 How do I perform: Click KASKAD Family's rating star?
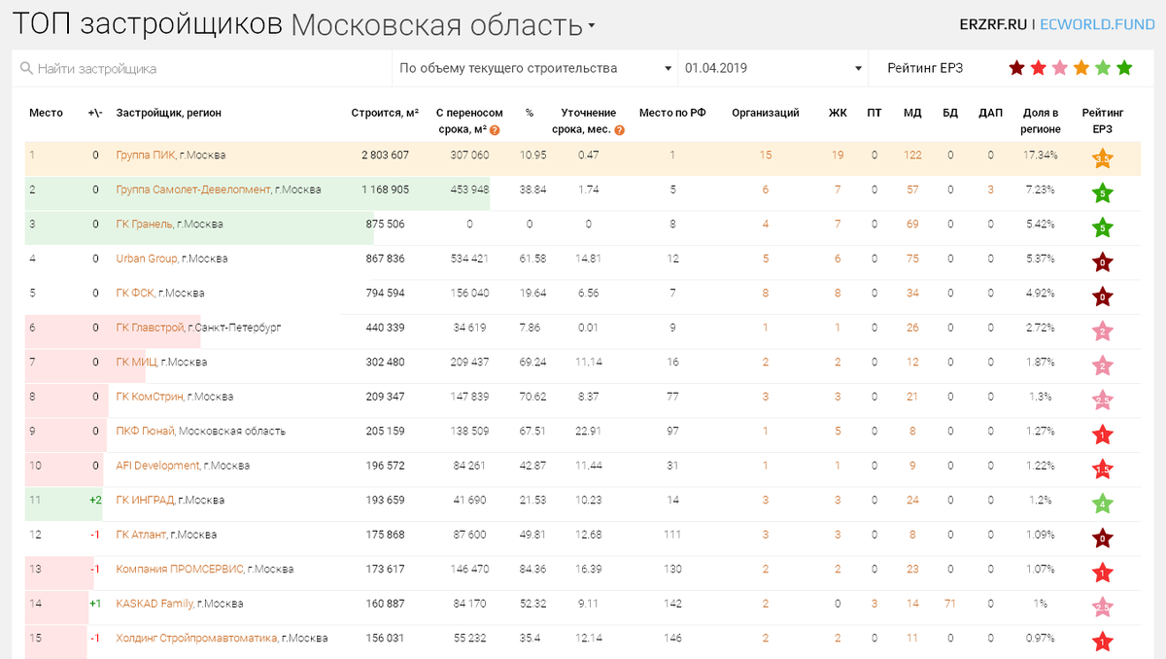(x=1103, y=607)
